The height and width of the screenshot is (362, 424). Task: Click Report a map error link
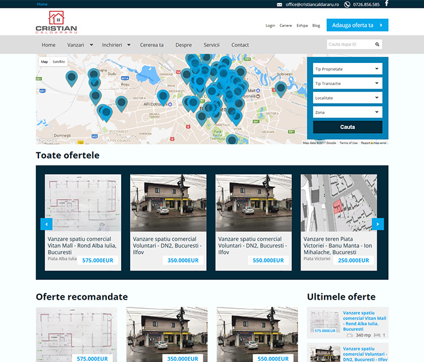point(374,143)
